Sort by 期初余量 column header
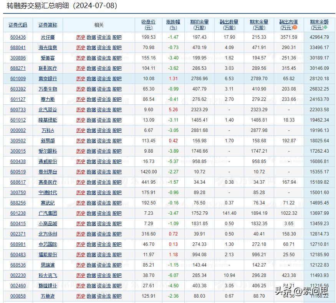This screenshot has height=303, width=336. point(199,25)
